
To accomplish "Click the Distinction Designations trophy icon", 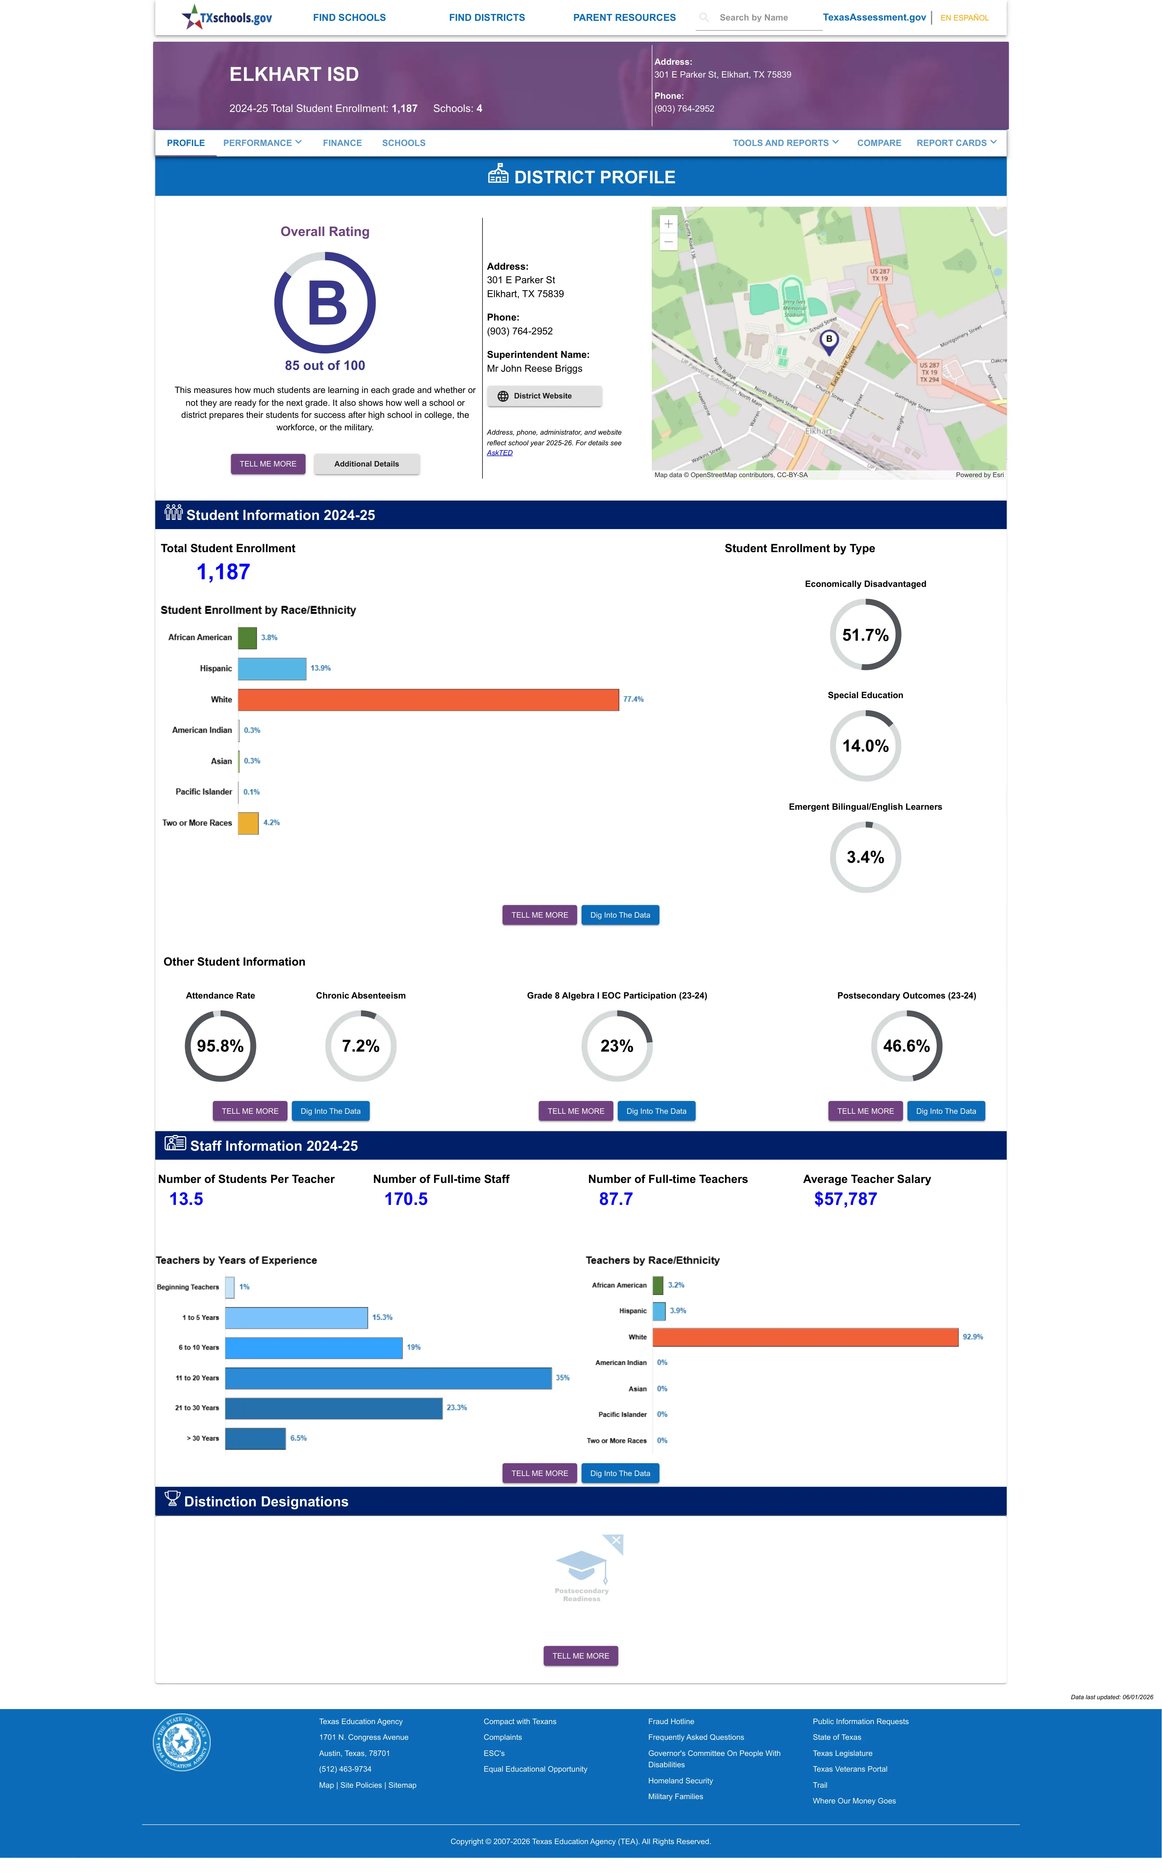I will pyautogui.click(x=173, y=1499).
